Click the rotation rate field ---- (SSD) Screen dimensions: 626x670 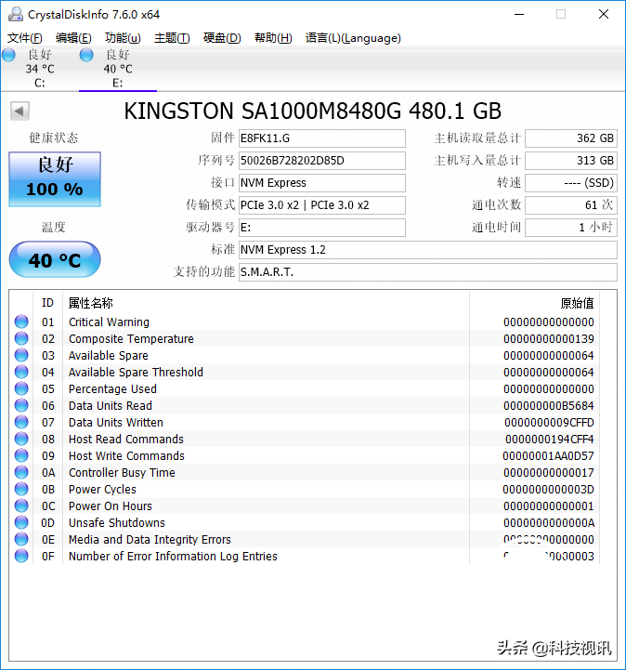[571, 183]
